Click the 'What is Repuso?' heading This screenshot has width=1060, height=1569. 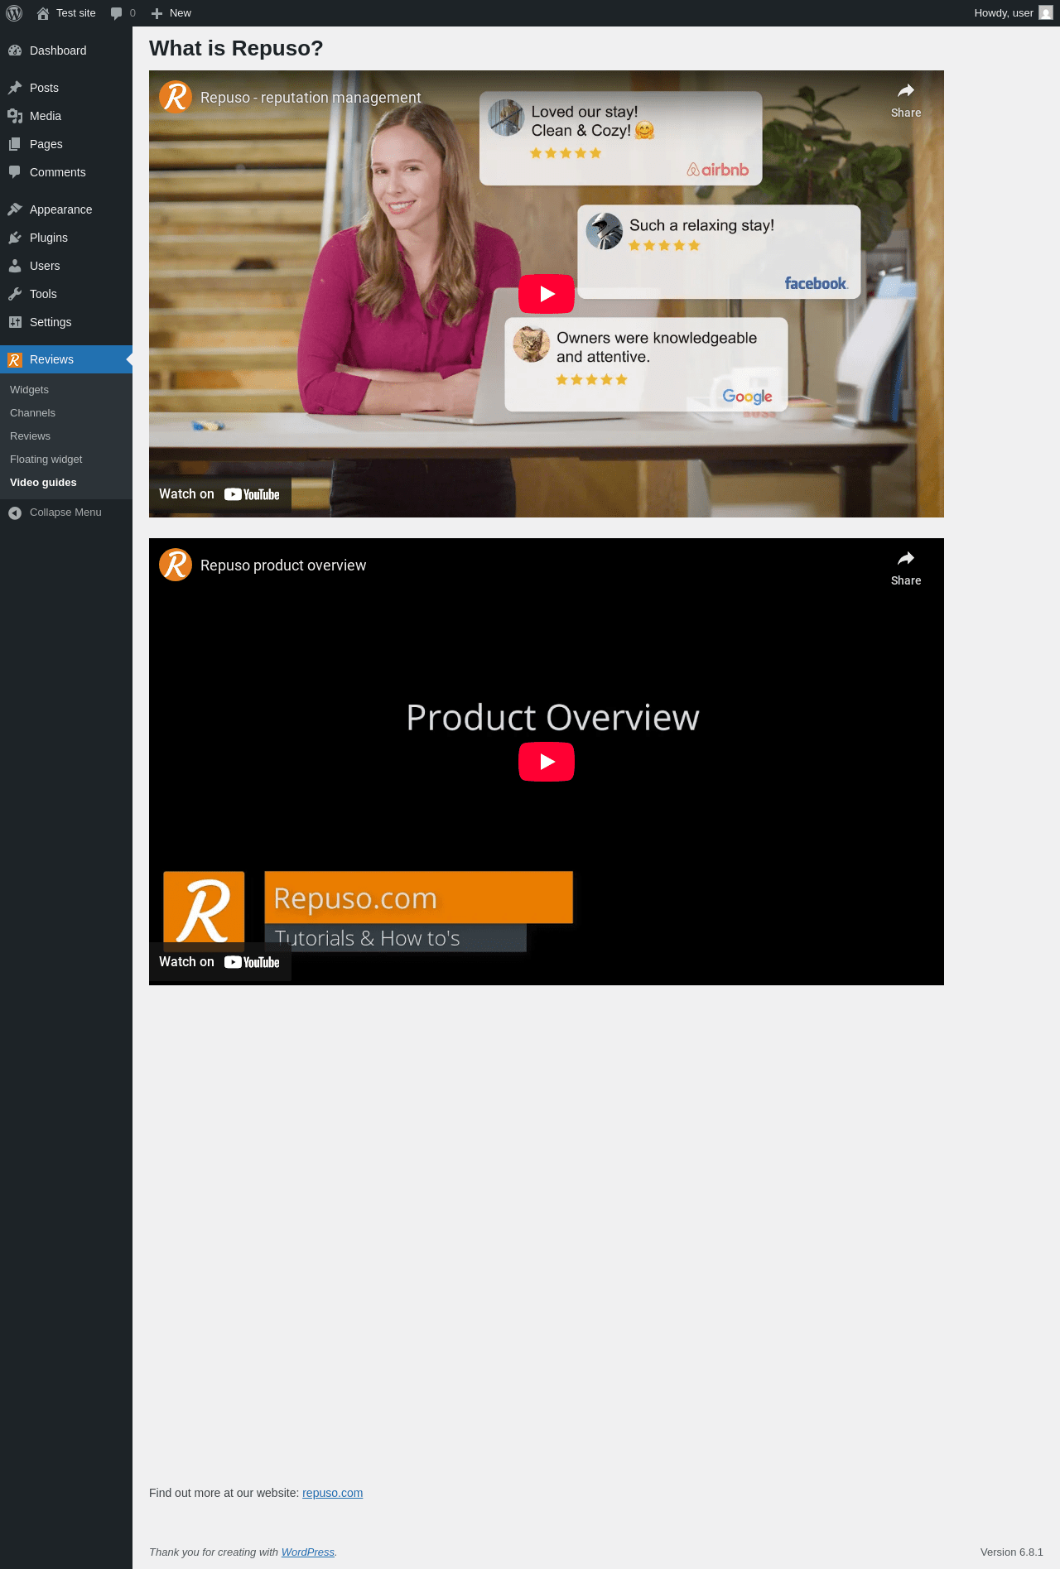click(236, 48)
